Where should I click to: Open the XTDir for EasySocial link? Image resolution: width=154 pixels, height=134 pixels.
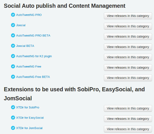pos(30,118)
